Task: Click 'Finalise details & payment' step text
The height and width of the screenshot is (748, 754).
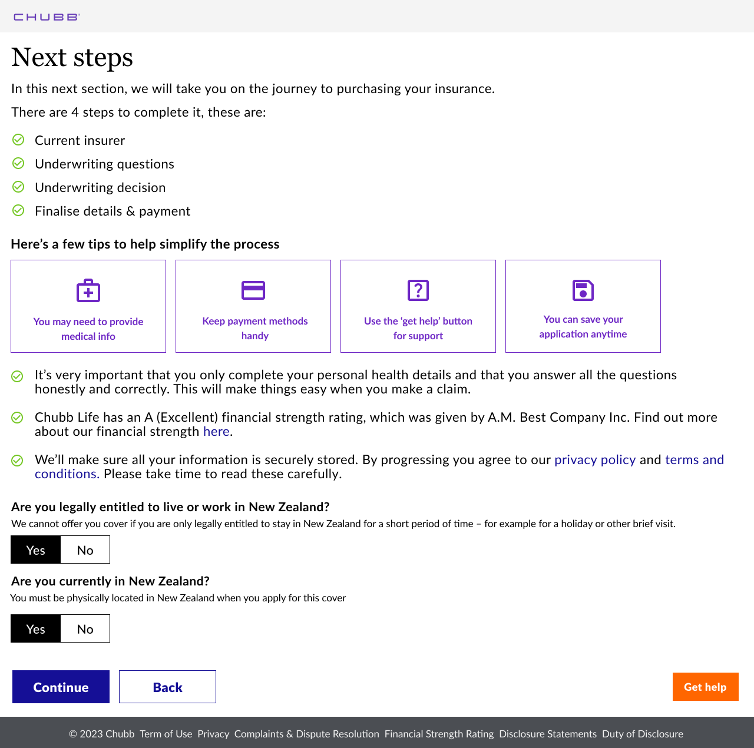Action: click(x=113, y=211)
